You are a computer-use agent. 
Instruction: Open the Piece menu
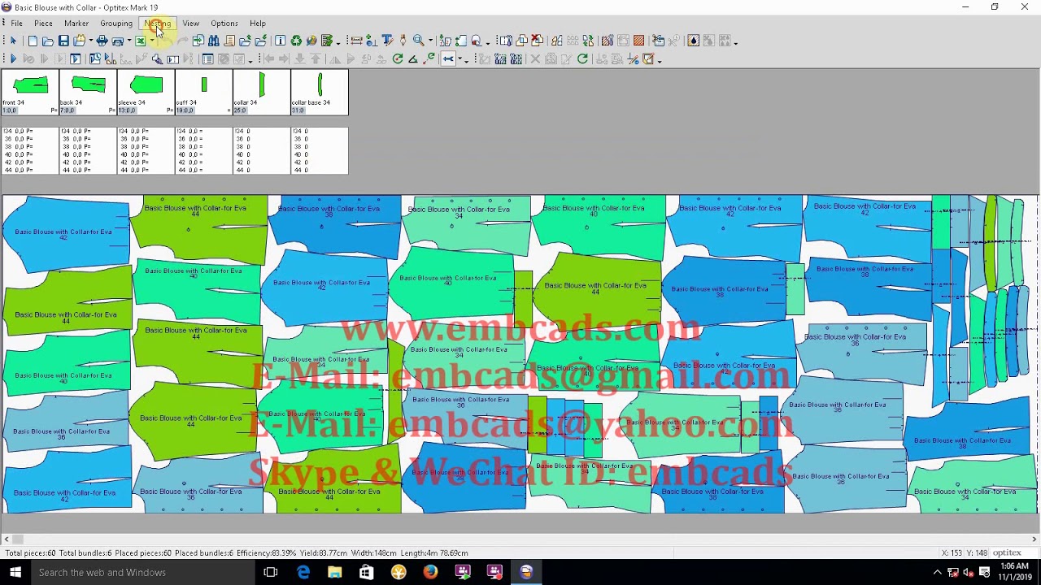pos(43,24)
